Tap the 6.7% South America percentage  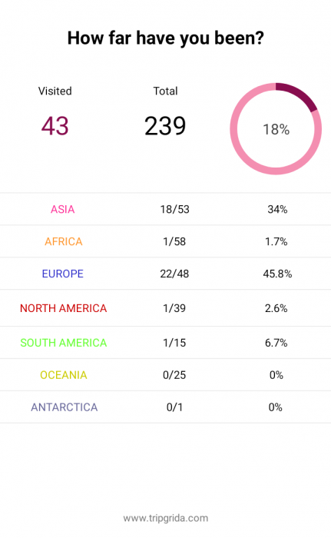pos(276,343)
